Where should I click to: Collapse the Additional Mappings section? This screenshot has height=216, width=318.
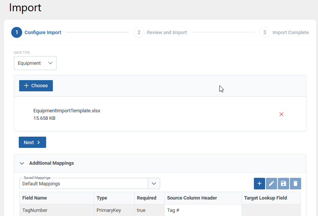22,163
